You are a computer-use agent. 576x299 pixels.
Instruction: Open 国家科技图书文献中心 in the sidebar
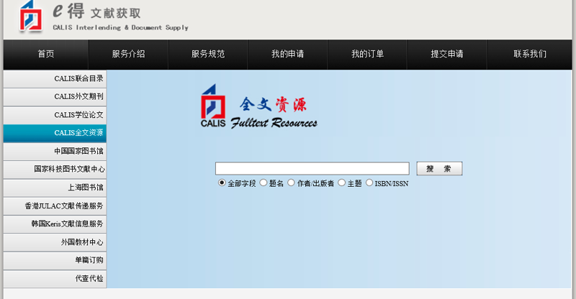pos(55,170)
